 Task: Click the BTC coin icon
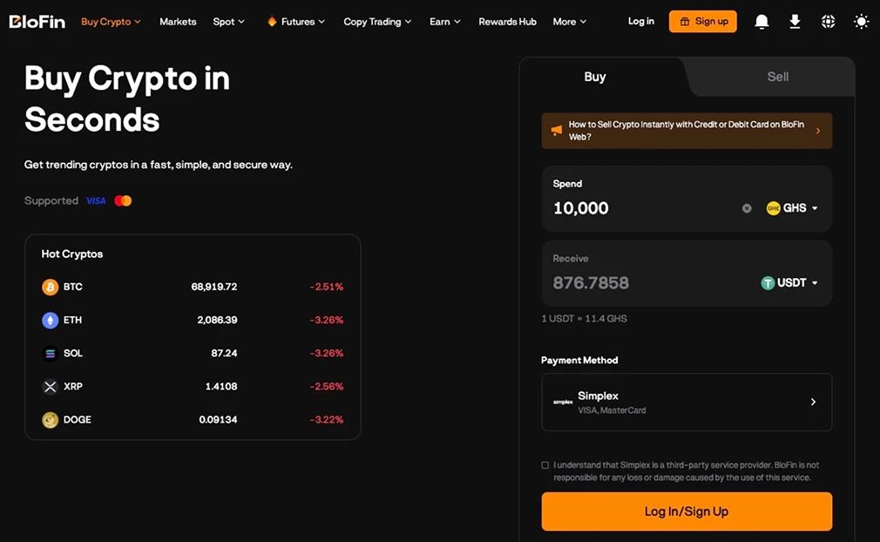[50, 287]
